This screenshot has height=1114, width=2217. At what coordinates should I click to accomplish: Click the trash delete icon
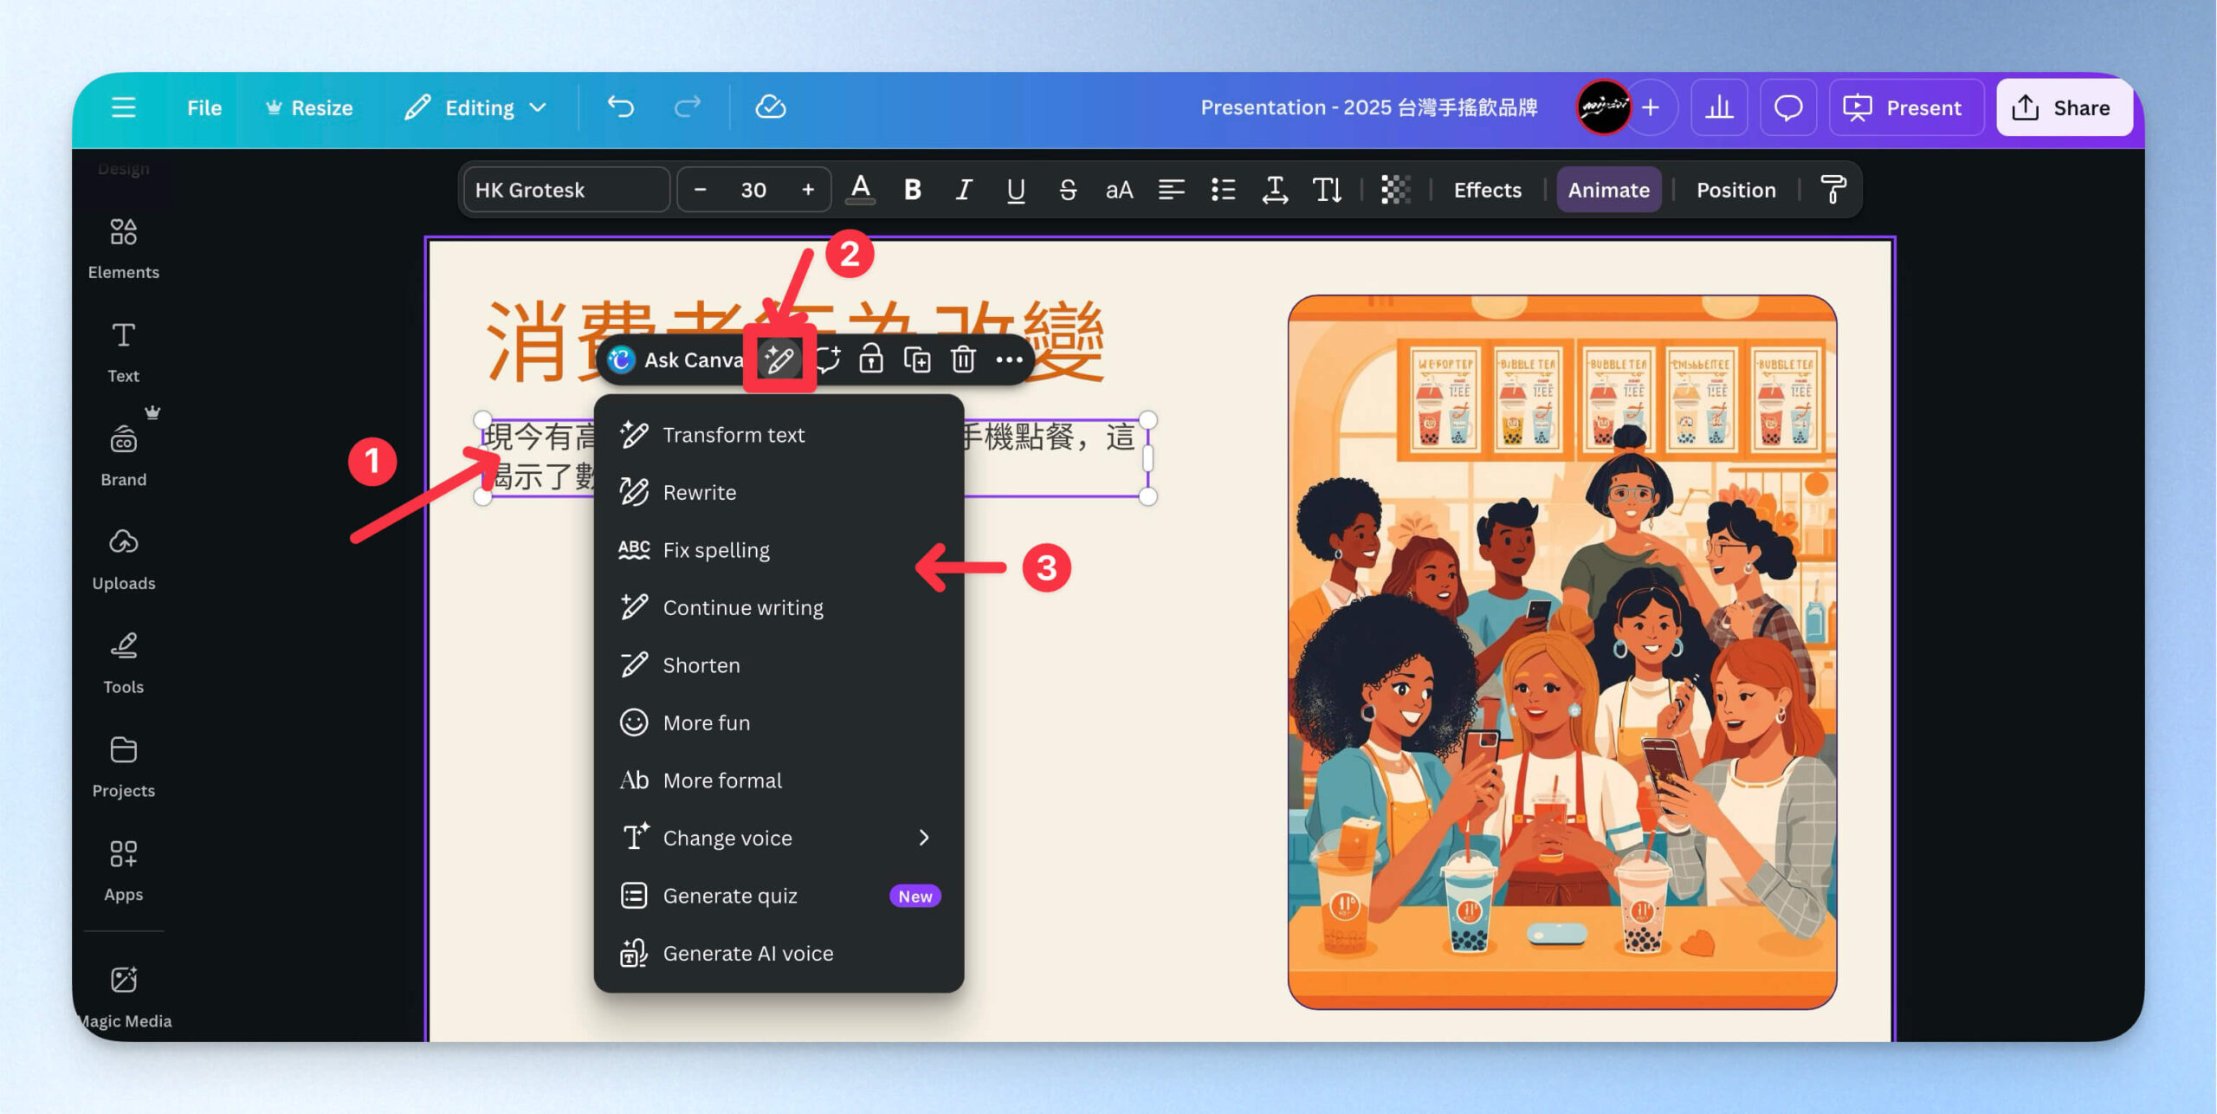[963, 359]
